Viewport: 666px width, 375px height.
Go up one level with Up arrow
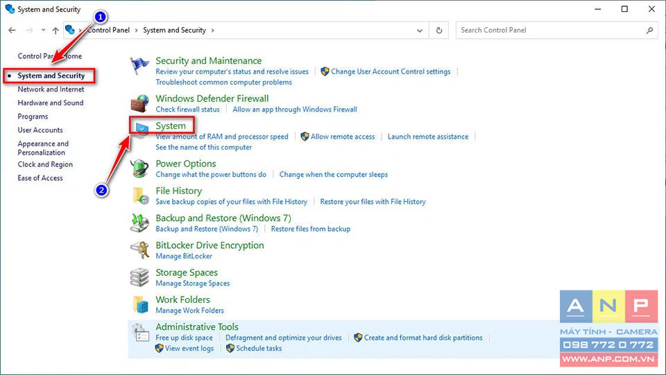pos(55,30)
